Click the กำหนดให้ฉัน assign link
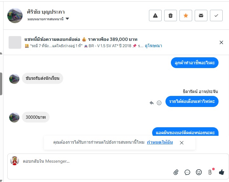The image size is (229, 182). [160, 142]
